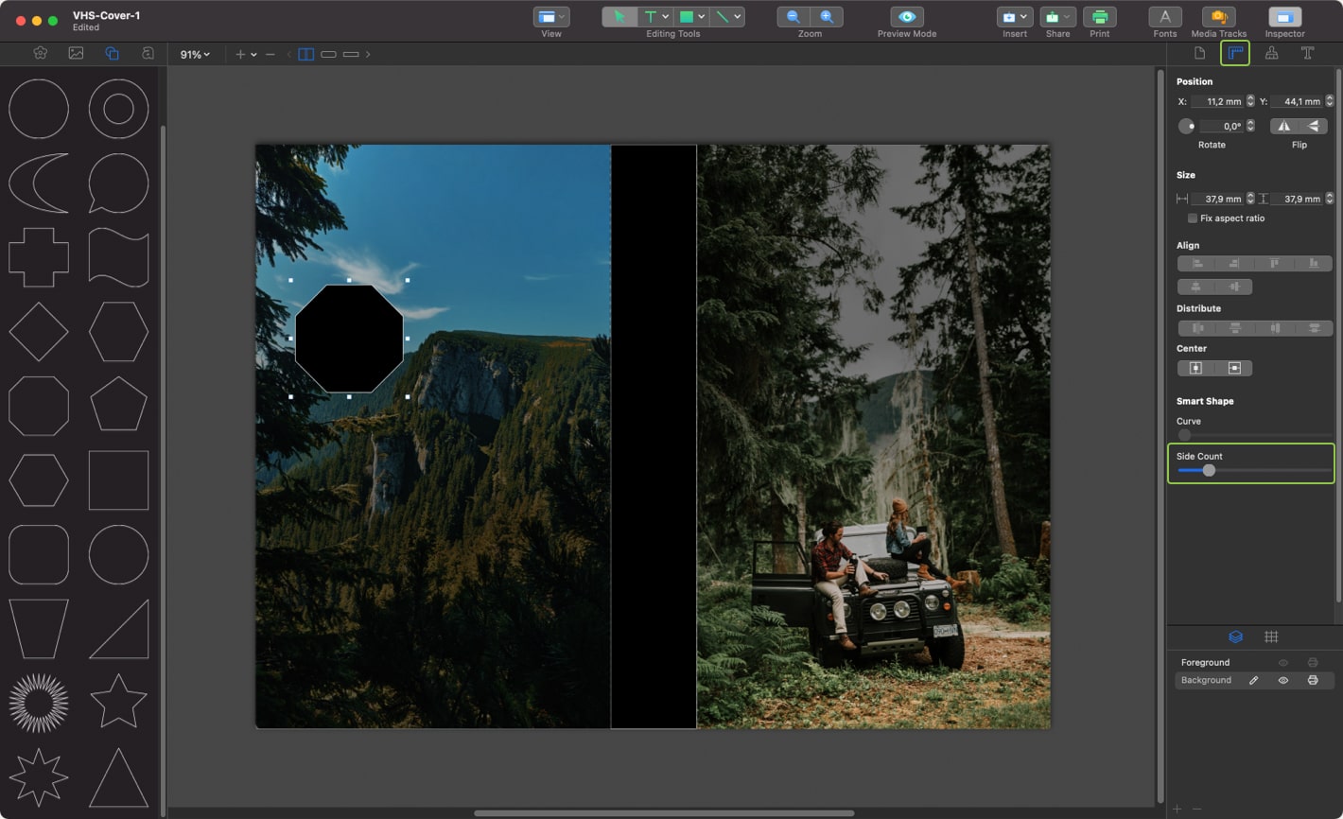Flip the shape horizontally
Image resolution: width=1343 pixels, height=819 pixels.
tap(1283, 126)
